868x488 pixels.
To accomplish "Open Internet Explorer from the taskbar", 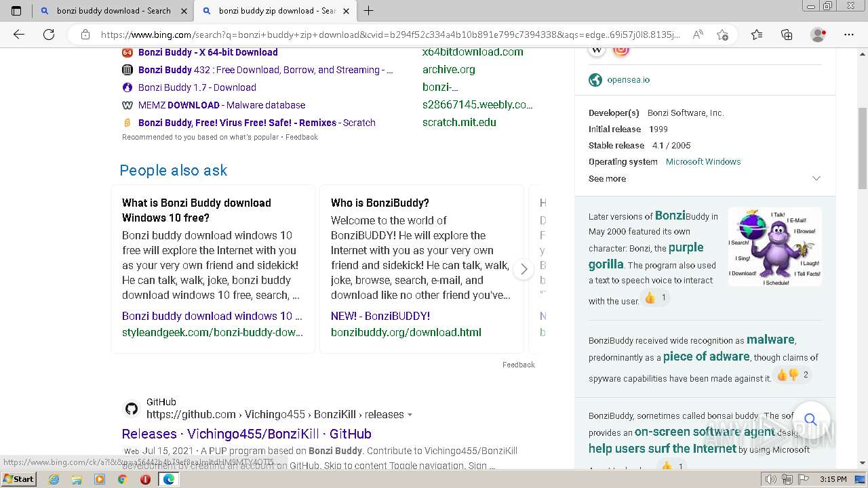I will point(54,479).
